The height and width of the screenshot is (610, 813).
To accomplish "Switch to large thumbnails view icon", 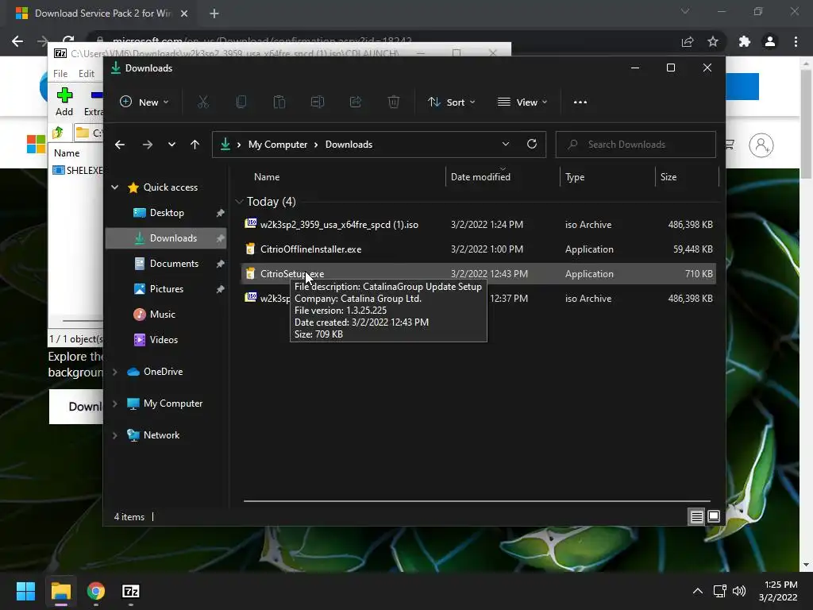I will point(714,516).
